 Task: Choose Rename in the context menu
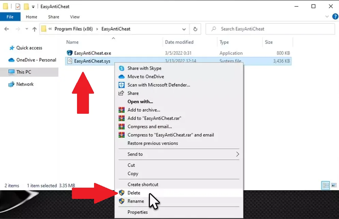136,201
